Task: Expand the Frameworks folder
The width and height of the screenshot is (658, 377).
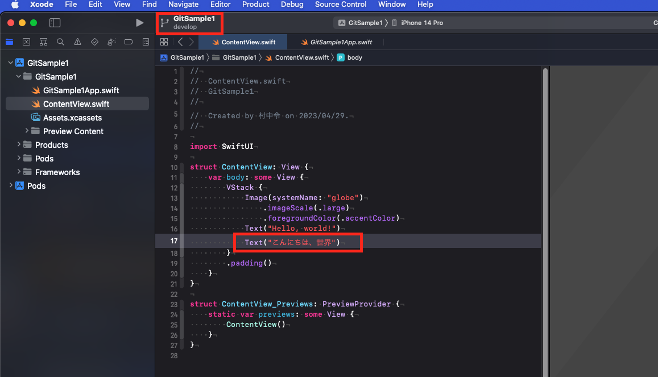Action: click(x=18, y=172)
